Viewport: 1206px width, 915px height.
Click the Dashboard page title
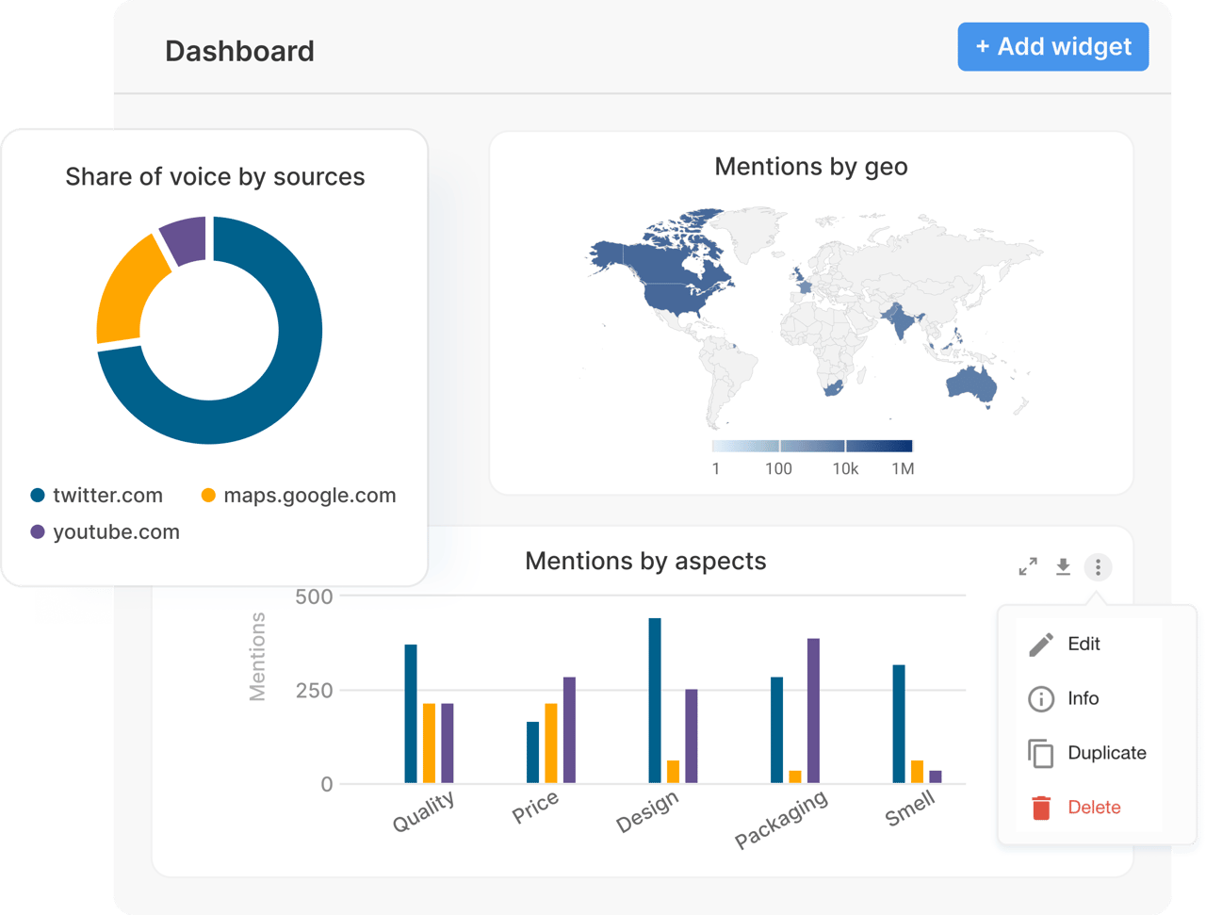coord(239,51)
